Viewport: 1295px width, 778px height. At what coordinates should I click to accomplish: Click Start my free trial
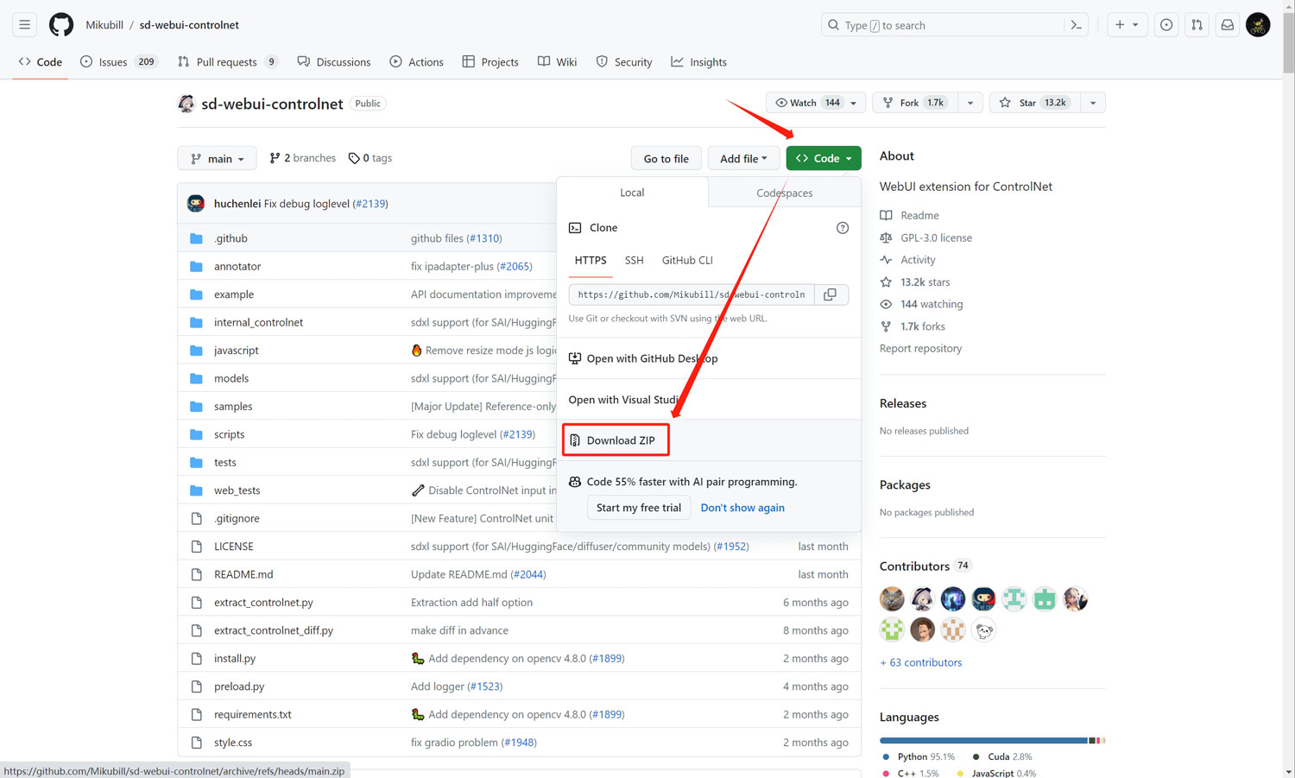click(x=639, y=508)
